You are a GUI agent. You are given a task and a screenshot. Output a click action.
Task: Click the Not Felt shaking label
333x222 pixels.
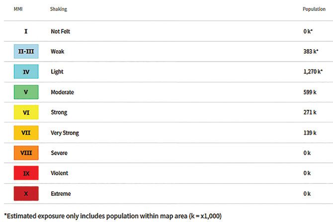(x=61, y=31)
